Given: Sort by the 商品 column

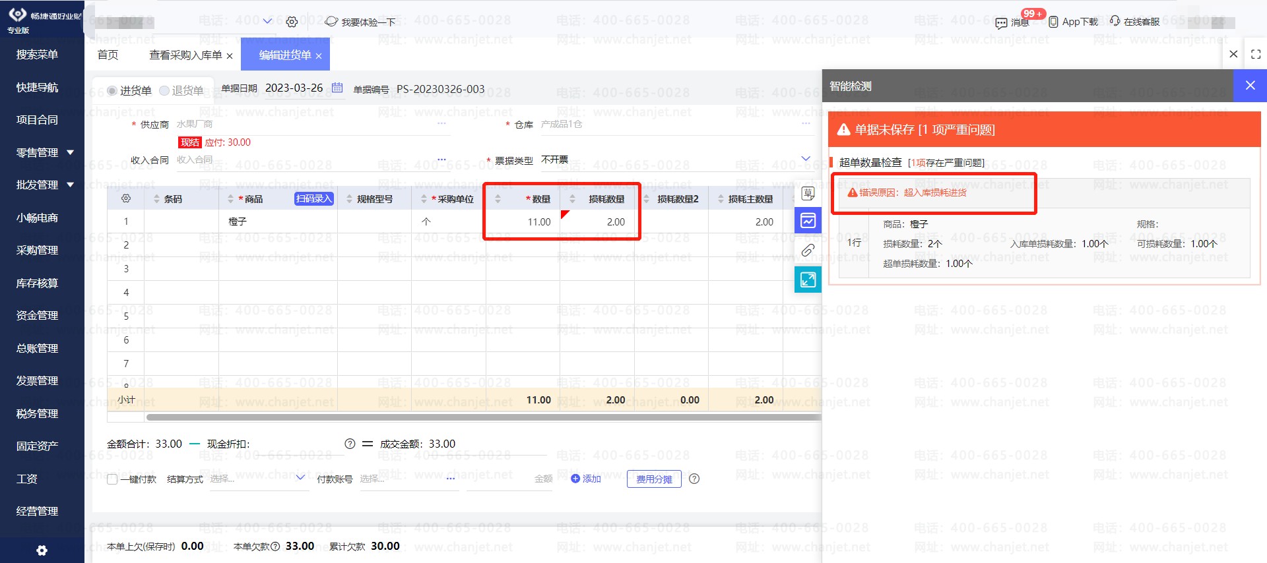Looking at the screenshot, I should (230, 198).
